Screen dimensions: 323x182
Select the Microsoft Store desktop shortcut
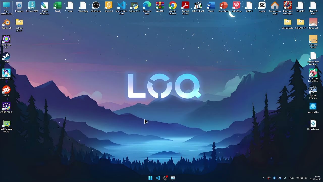coord(313,8)
